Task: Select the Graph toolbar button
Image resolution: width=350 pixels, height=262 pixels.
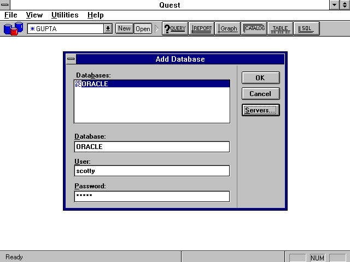Action: pyautogui.click(x=228, y=28)
